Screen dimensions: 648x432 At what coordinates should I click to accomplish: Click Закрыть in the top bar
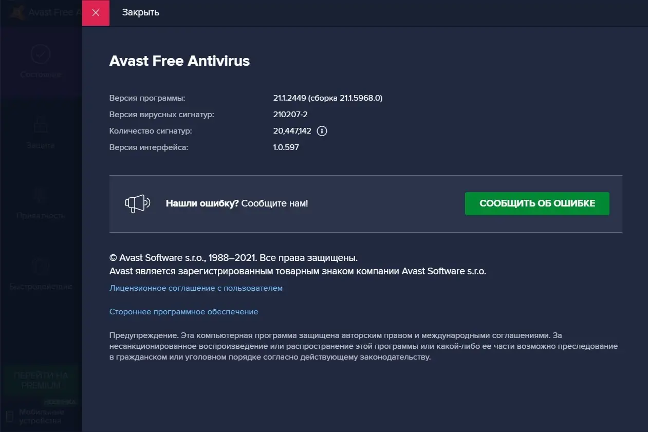tap(140, 12)
